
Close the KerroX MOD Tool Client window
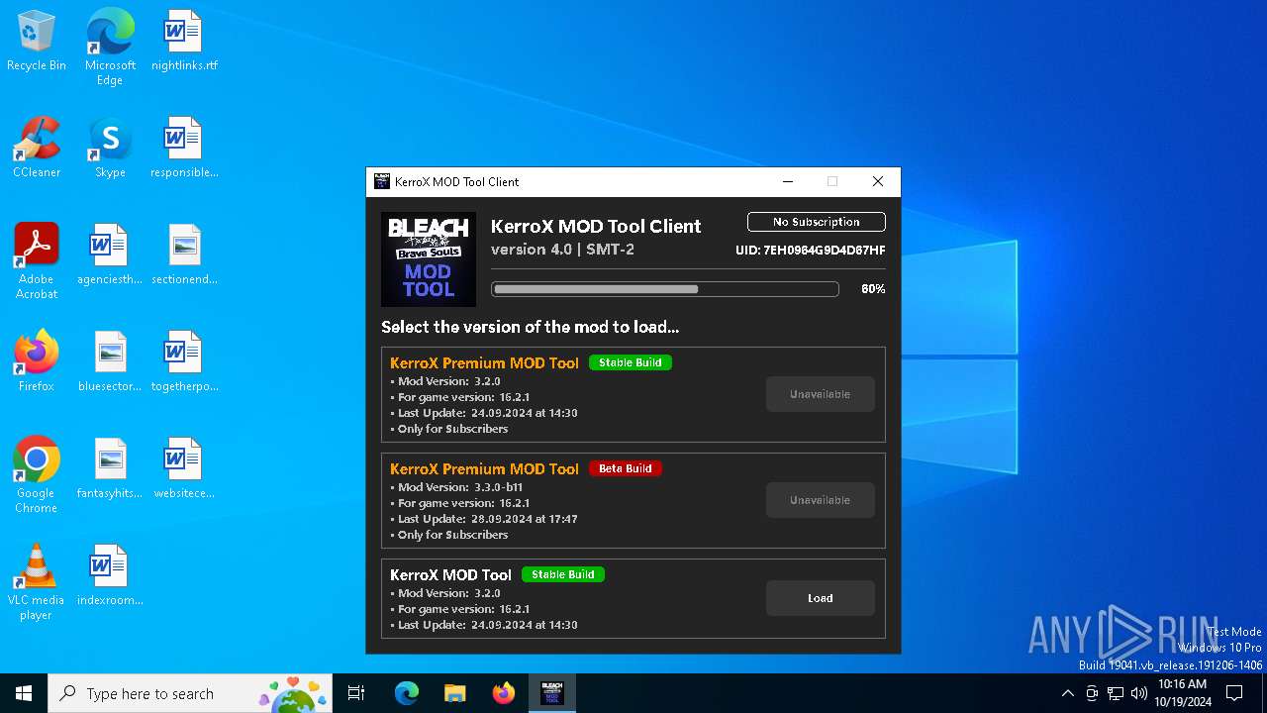tap(878, 181)
